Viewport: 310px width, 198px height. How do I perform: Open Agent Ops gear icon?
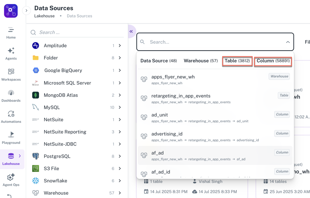pos(11,177)
